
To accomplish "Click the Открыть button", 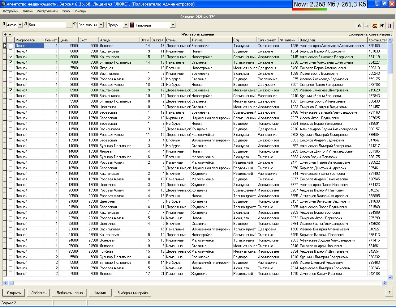I will point(14,293).
